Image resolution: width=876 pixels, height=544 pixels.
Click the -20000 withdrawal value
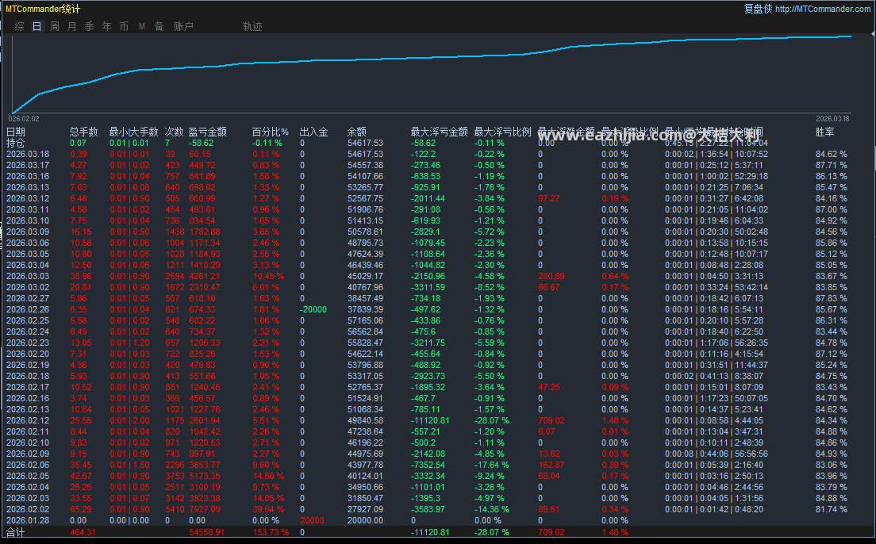click(x=313, y=309)
